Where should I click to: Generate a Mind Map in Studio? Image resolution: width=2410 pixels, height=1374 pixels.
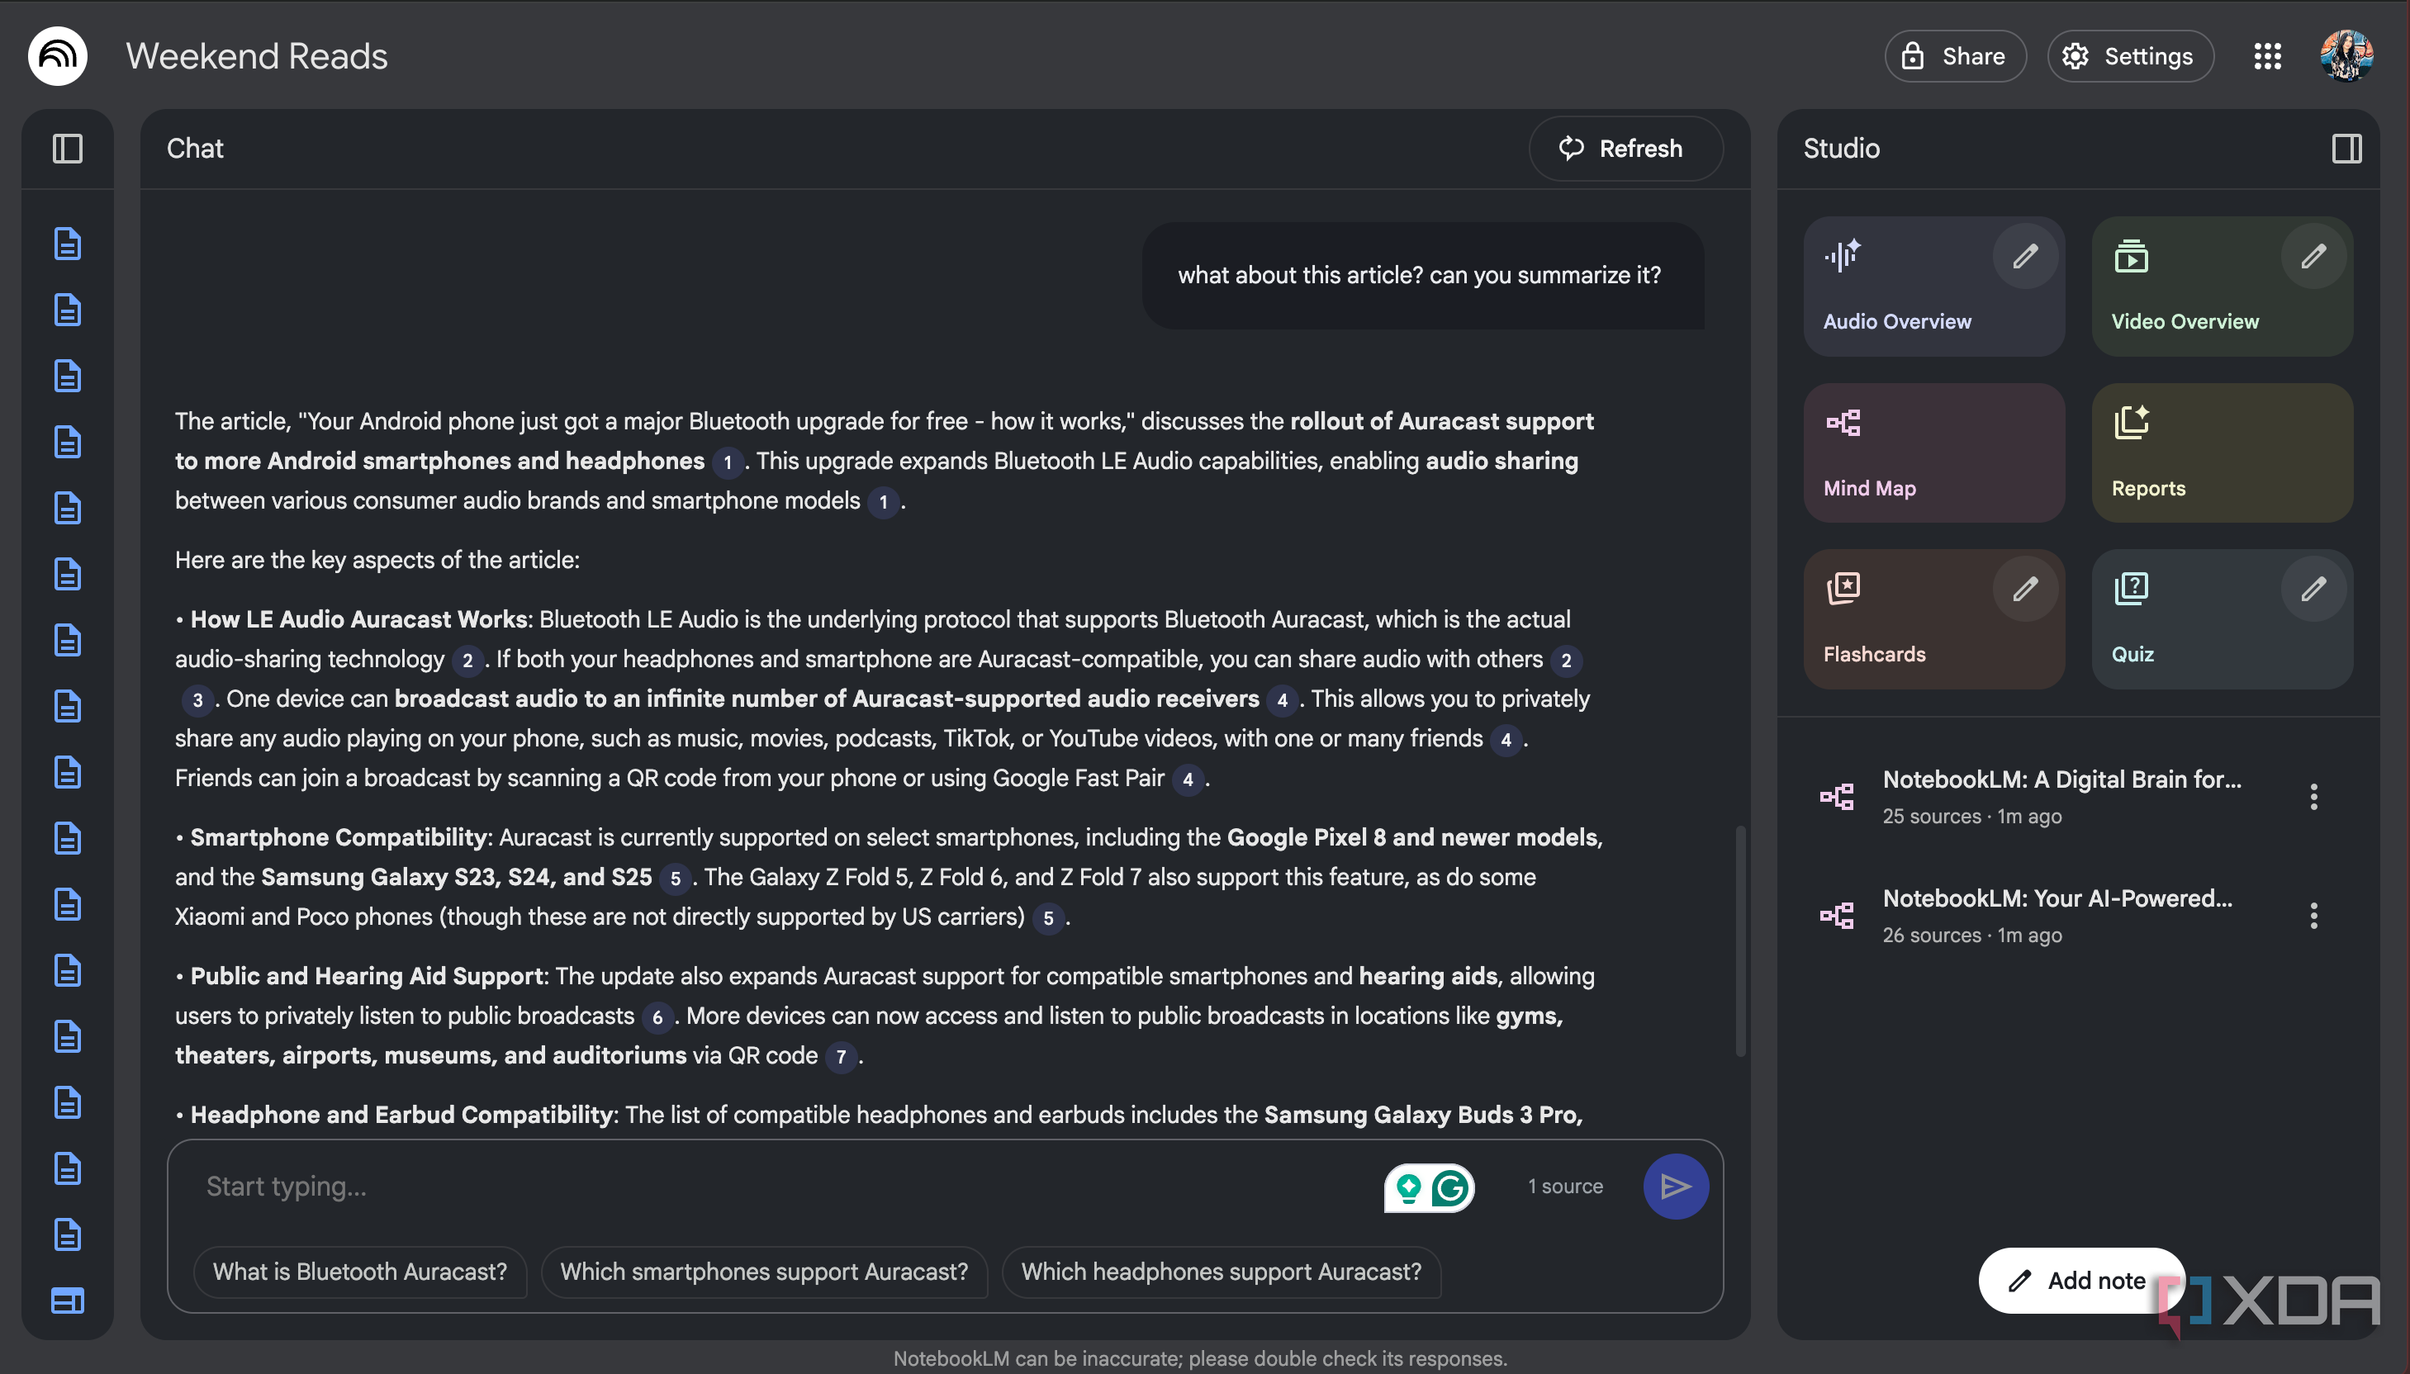click(1933, 453)
